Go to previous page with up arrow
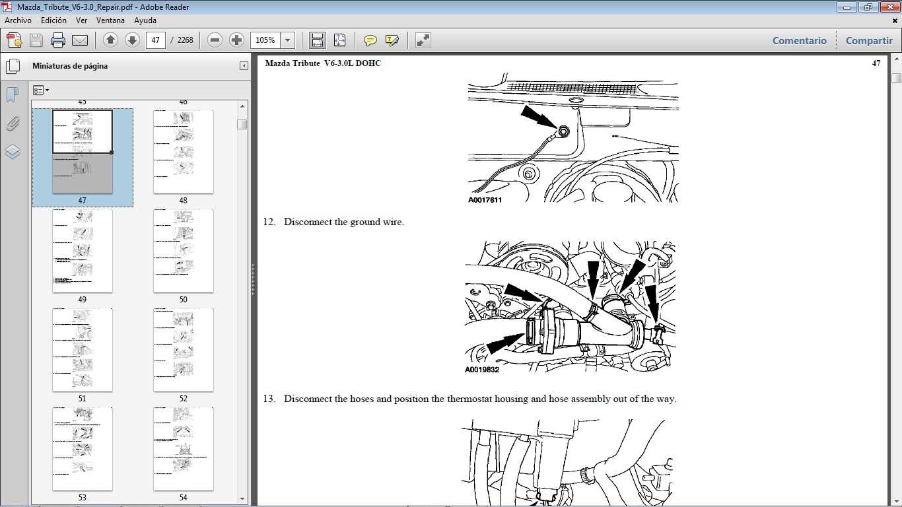This screenshot has width=902, height=507. [111, 40]
